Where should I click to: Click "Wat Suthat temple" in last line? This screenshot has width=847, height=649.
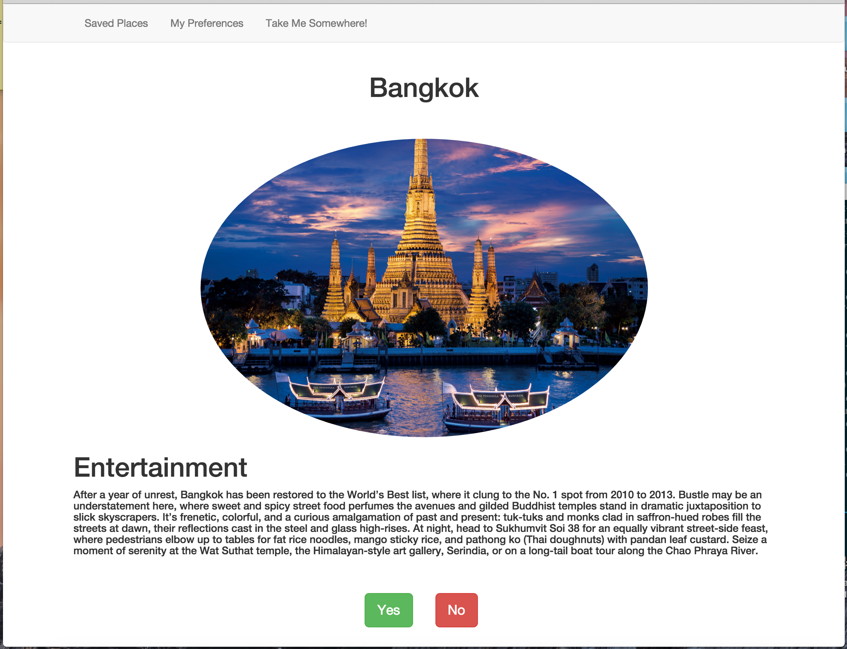(245, 551)
